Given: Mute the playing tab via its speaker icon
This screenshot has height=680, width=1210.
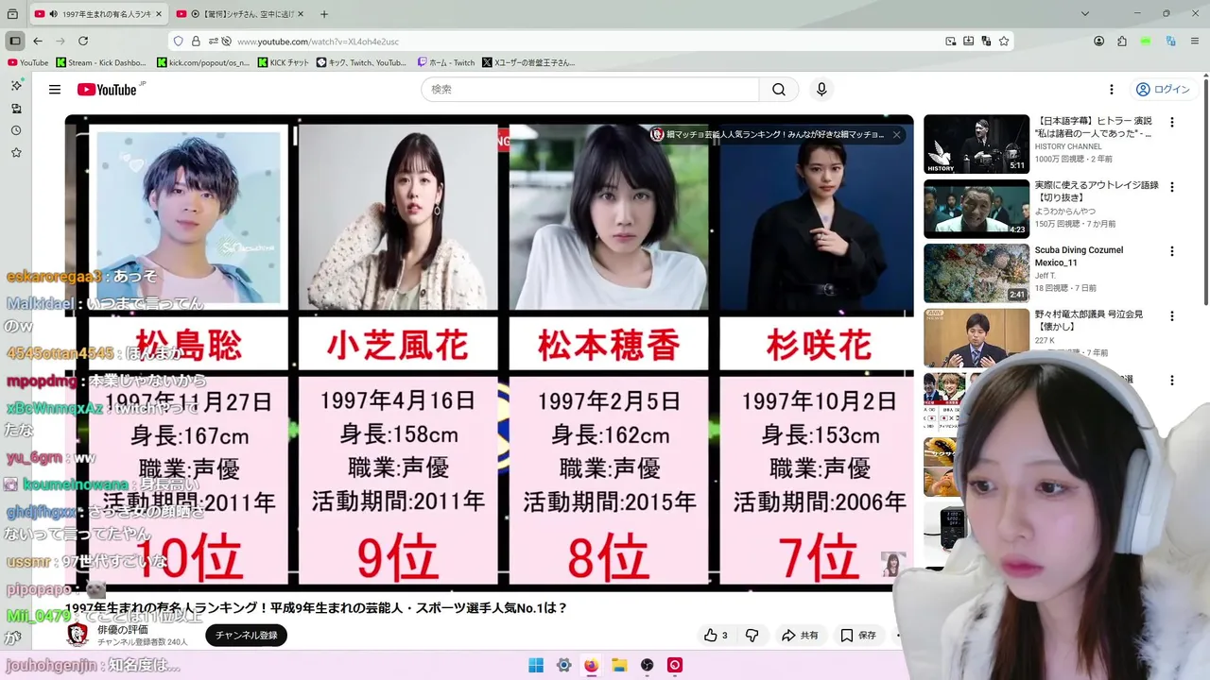Looking at the screenshot, I should pos(53,14).
